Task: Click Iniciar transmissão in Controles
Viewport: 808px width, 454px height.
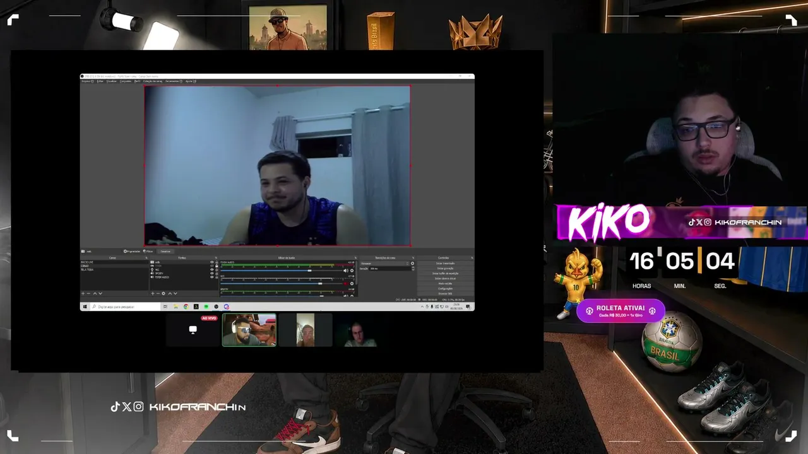Action: point(445,264)
